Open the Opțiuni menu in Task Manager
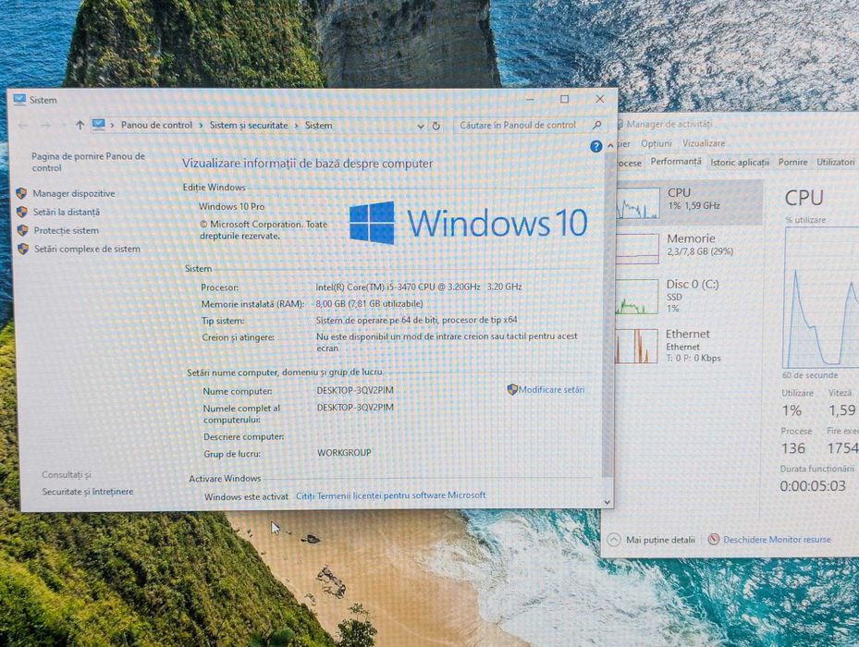Image resolution: width=859 pixels, height=647 pixels. pyautogui.click(x=656, y=143)
